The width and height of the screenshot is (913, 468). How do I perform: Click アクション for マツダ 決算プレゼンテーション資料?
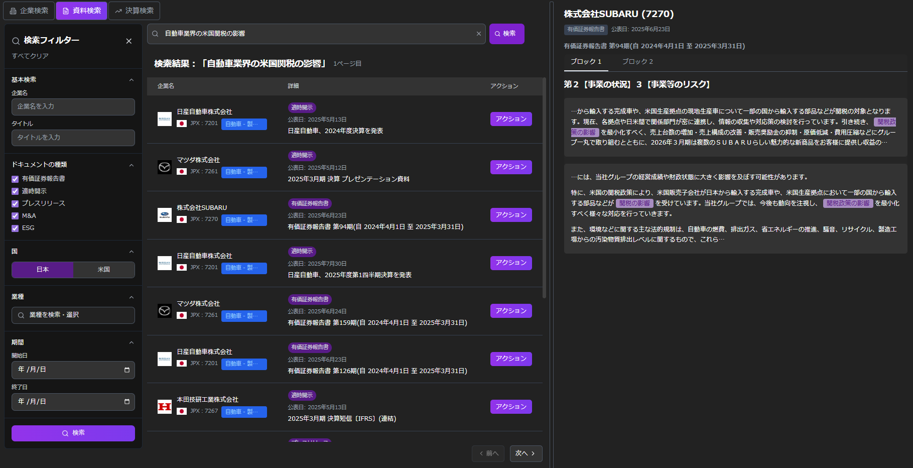tap(511, 167)
